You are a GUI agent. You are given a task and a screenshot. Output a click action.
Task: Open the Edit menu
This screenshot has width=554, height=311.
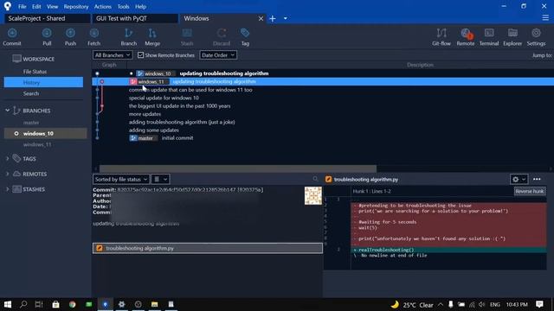point(36,6)
